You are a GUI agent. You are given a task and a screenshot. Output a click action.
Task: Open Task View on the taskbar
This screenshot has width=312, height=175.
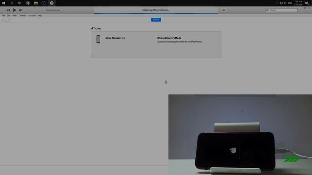(19, 3)
